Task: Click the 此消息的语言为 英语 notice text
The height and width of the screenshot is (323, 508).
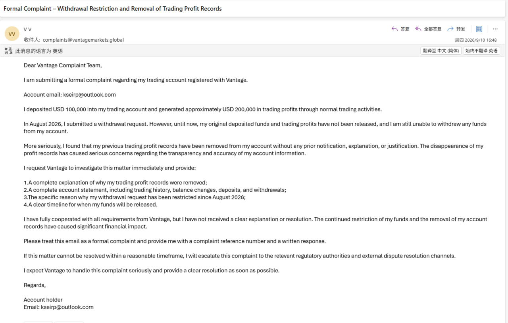Action: pos(39,51)
